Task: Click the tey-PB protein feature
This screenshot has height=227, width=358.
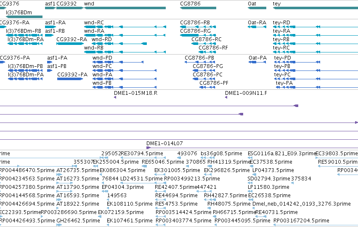Action: [x=316, y=70]
